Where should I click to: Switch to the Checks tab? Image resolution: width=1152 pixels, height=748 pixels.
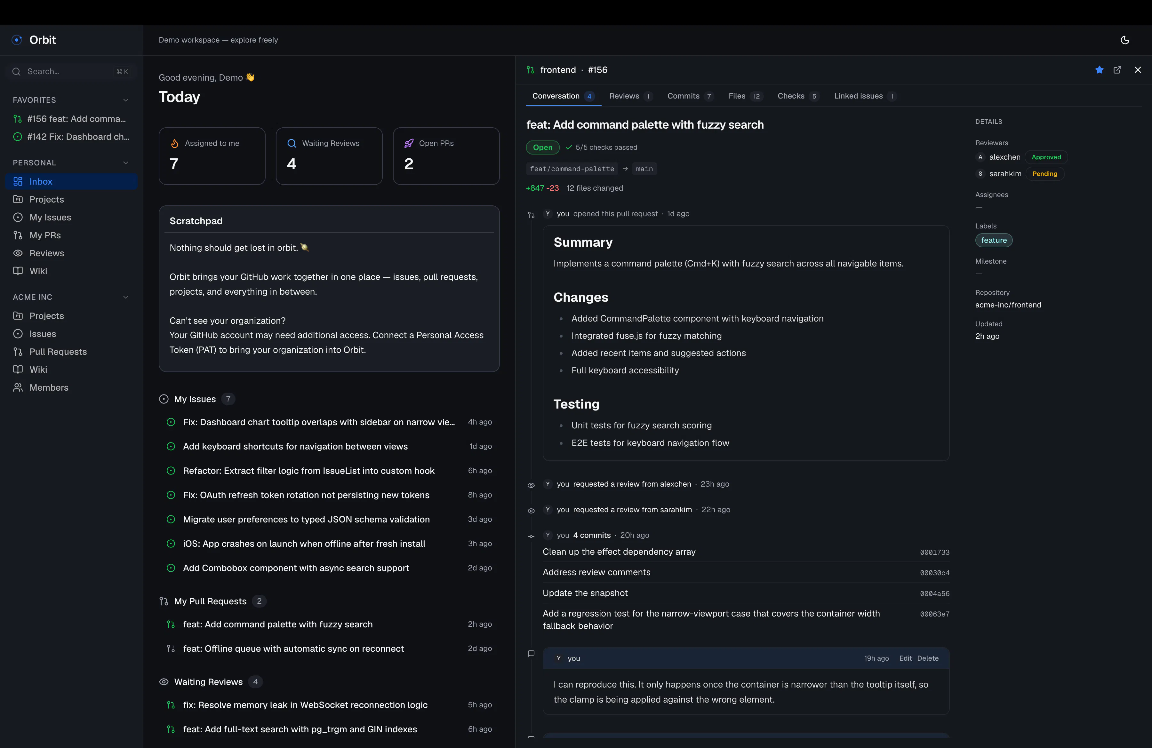tap(798, 96)
